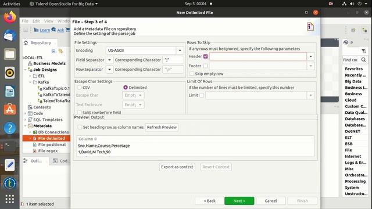Click the Repository home icon
Image resolution: width=372 pixels, height=209 pixels.
tap(26, 42)
